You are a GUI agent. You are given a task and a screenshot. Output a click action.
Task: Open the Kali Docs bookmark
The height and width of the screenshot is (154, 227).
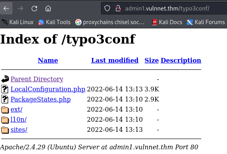(x=167, y=22)
